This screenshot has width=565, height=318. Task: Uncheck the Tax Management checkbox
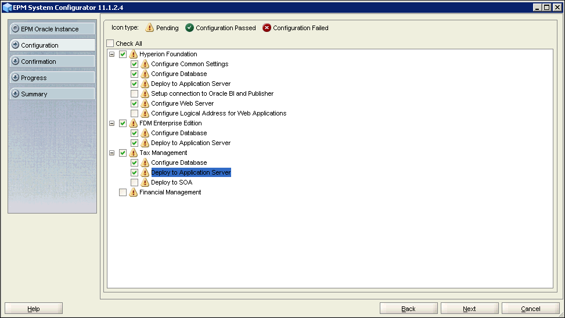(x=123, y=153)
